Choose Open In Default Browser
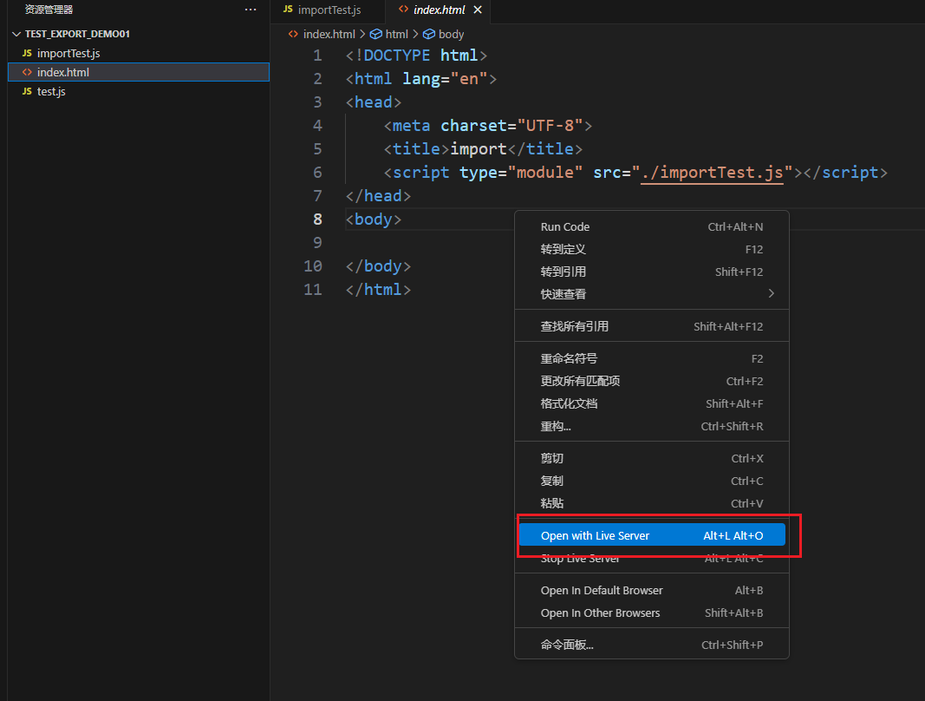This screenshot has height=701, width=925. coord(601,591)
